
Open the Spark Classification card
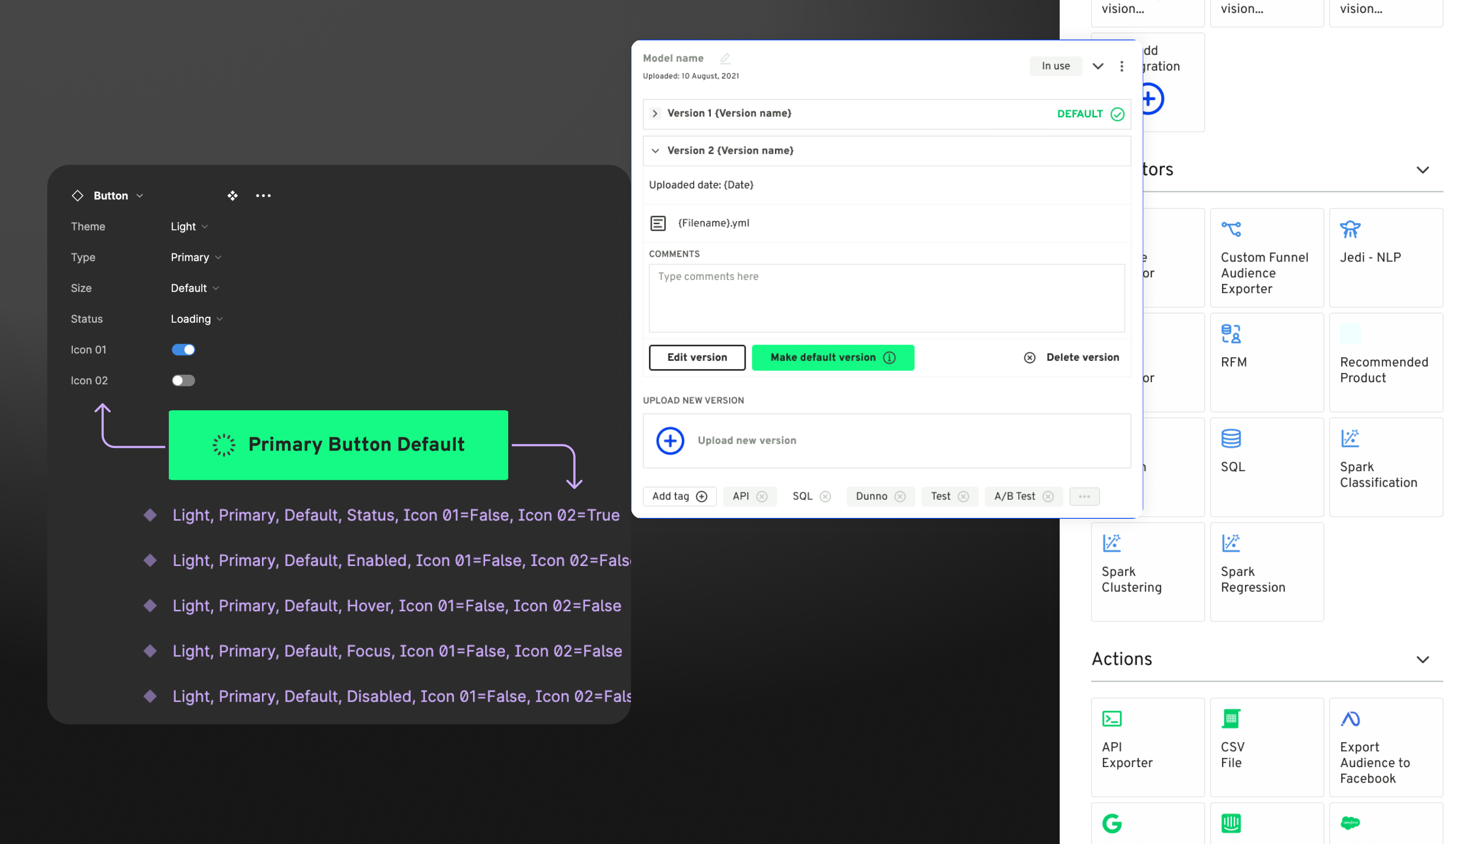point(1386,467)
